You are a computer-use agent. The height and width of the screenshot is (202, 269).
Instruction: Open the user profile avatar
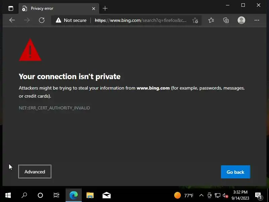pos(241,20)
